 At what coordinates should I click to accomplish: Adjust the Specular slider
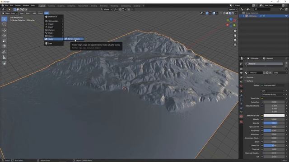coord(274,123)
